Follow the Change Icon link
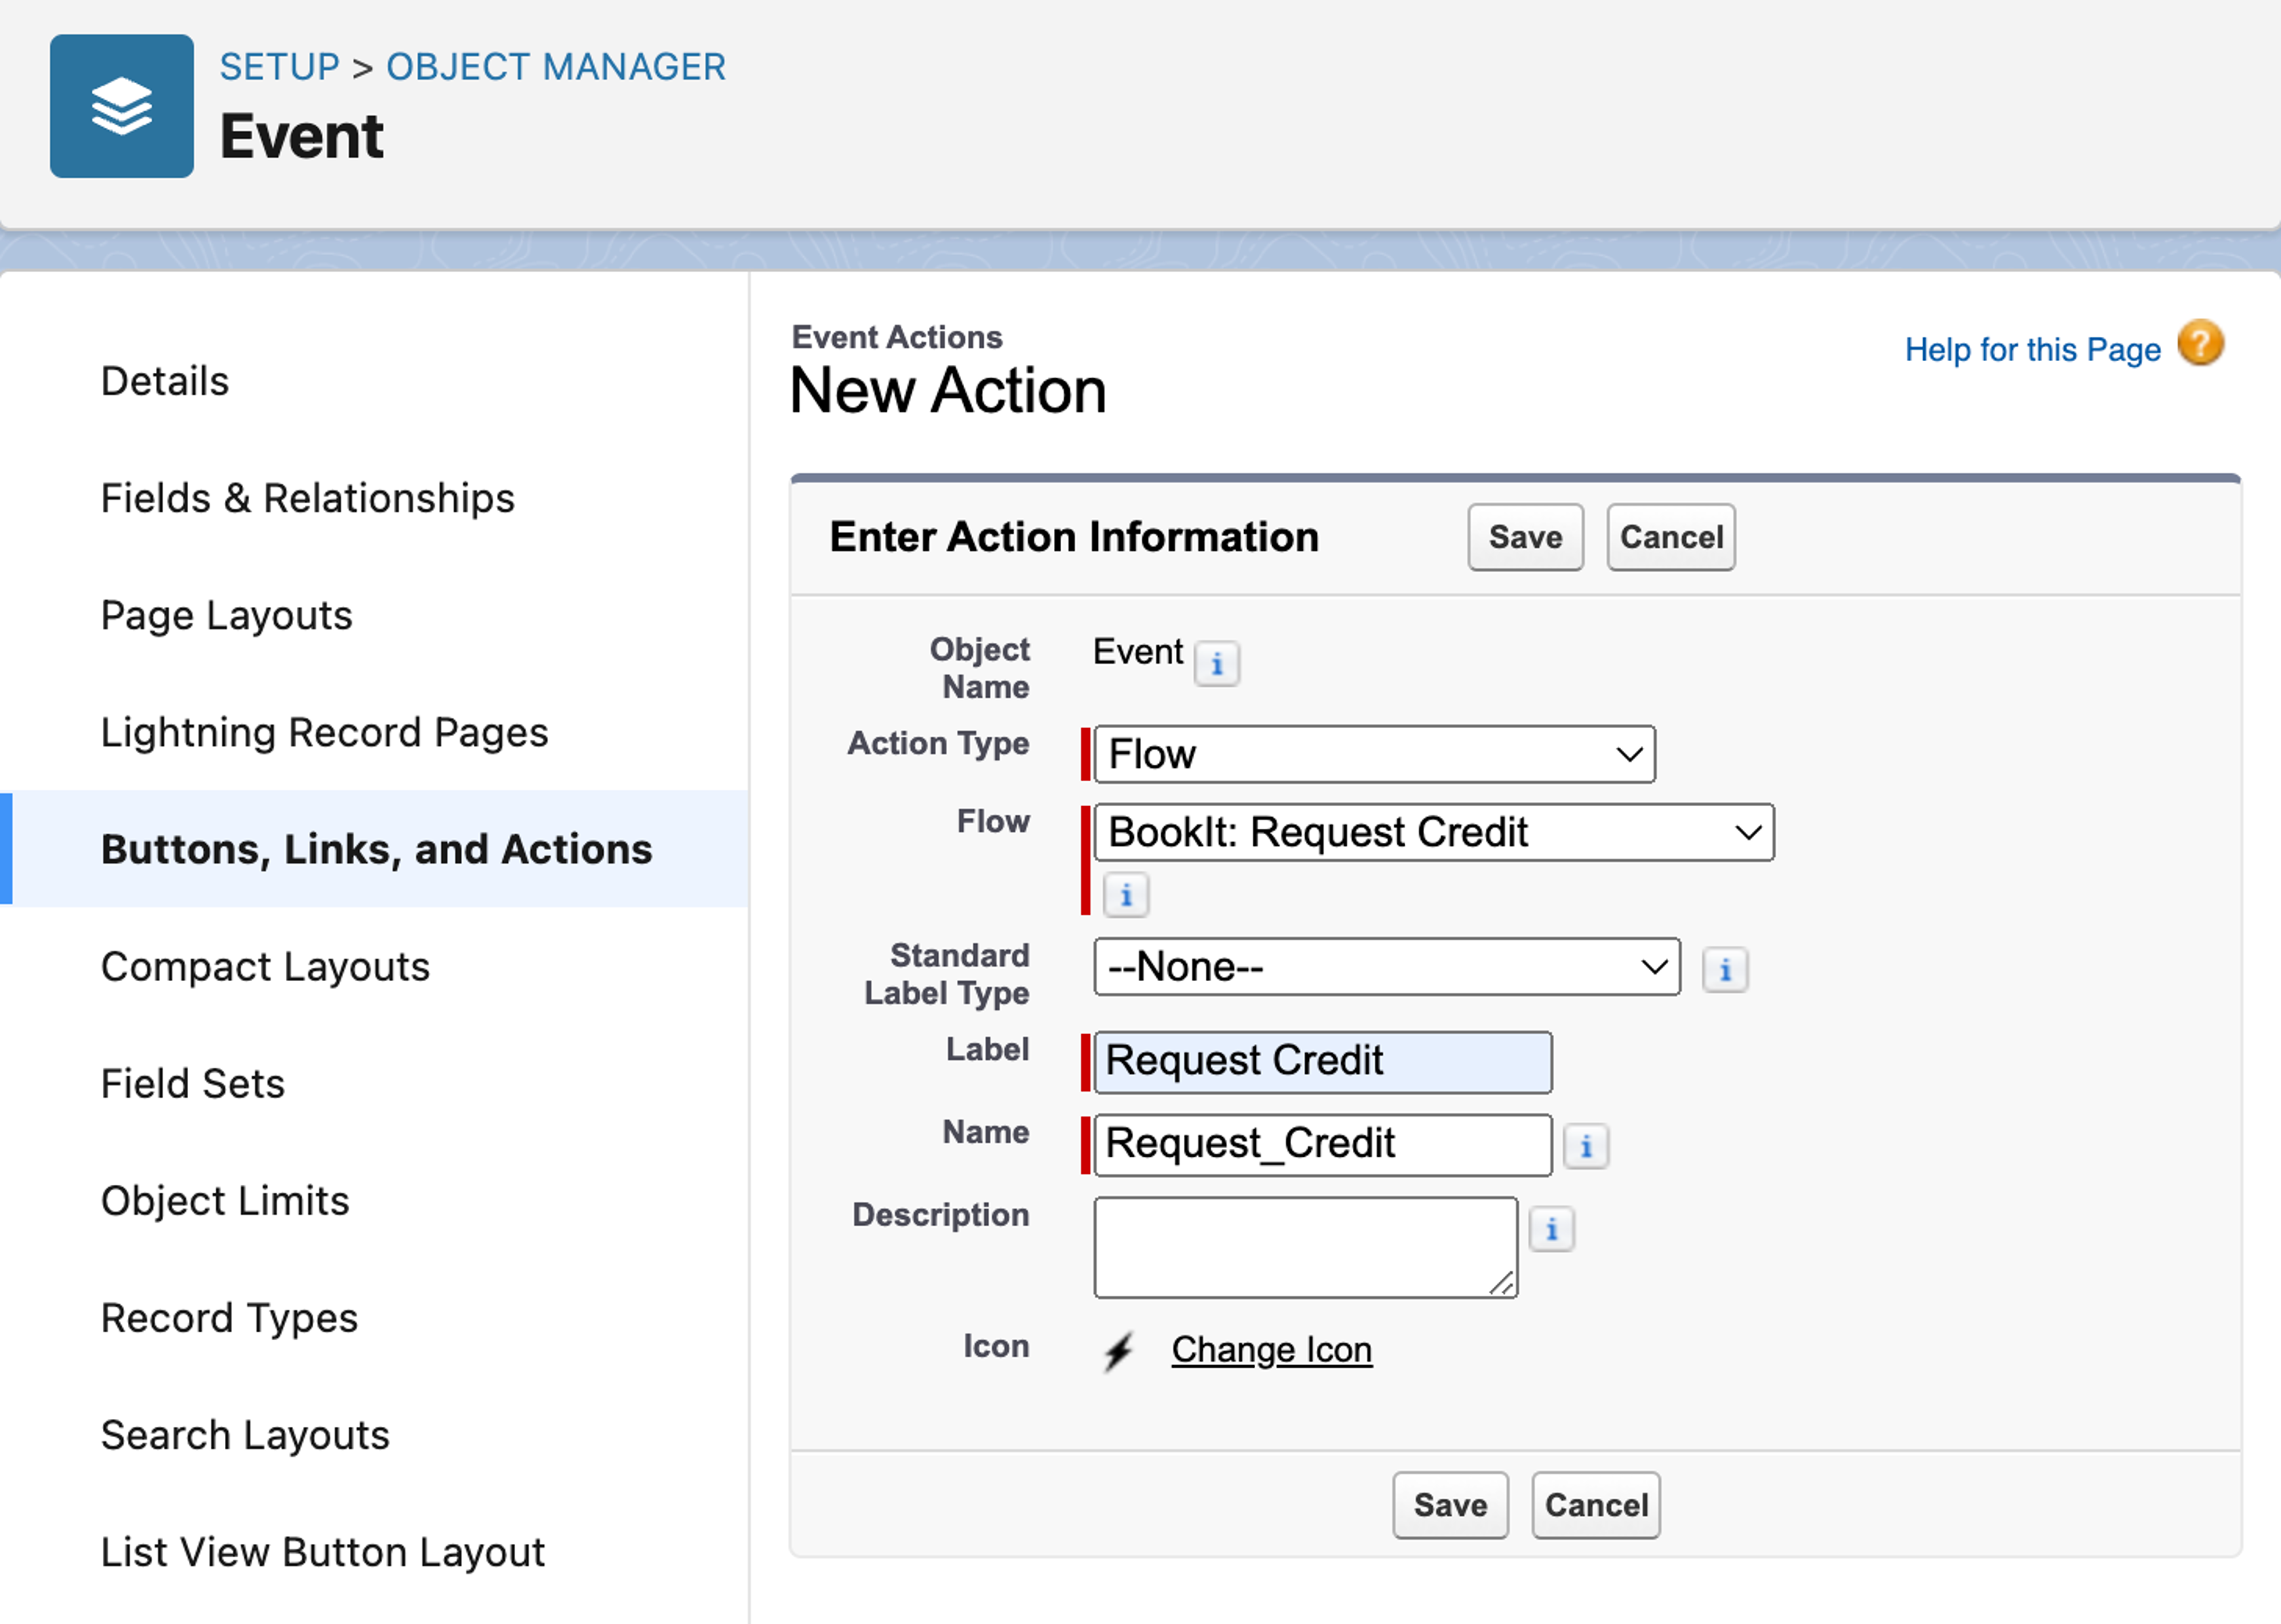This screenshot has height=1624, width=2281. click(1271, 1350)
